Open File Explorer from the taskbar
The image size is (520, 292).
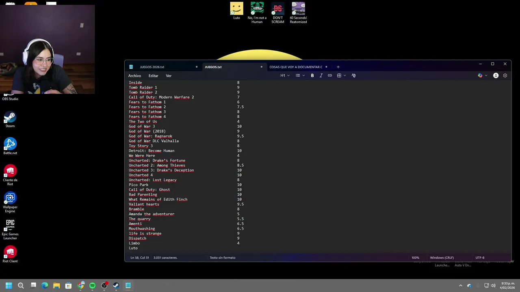[56, 286]
